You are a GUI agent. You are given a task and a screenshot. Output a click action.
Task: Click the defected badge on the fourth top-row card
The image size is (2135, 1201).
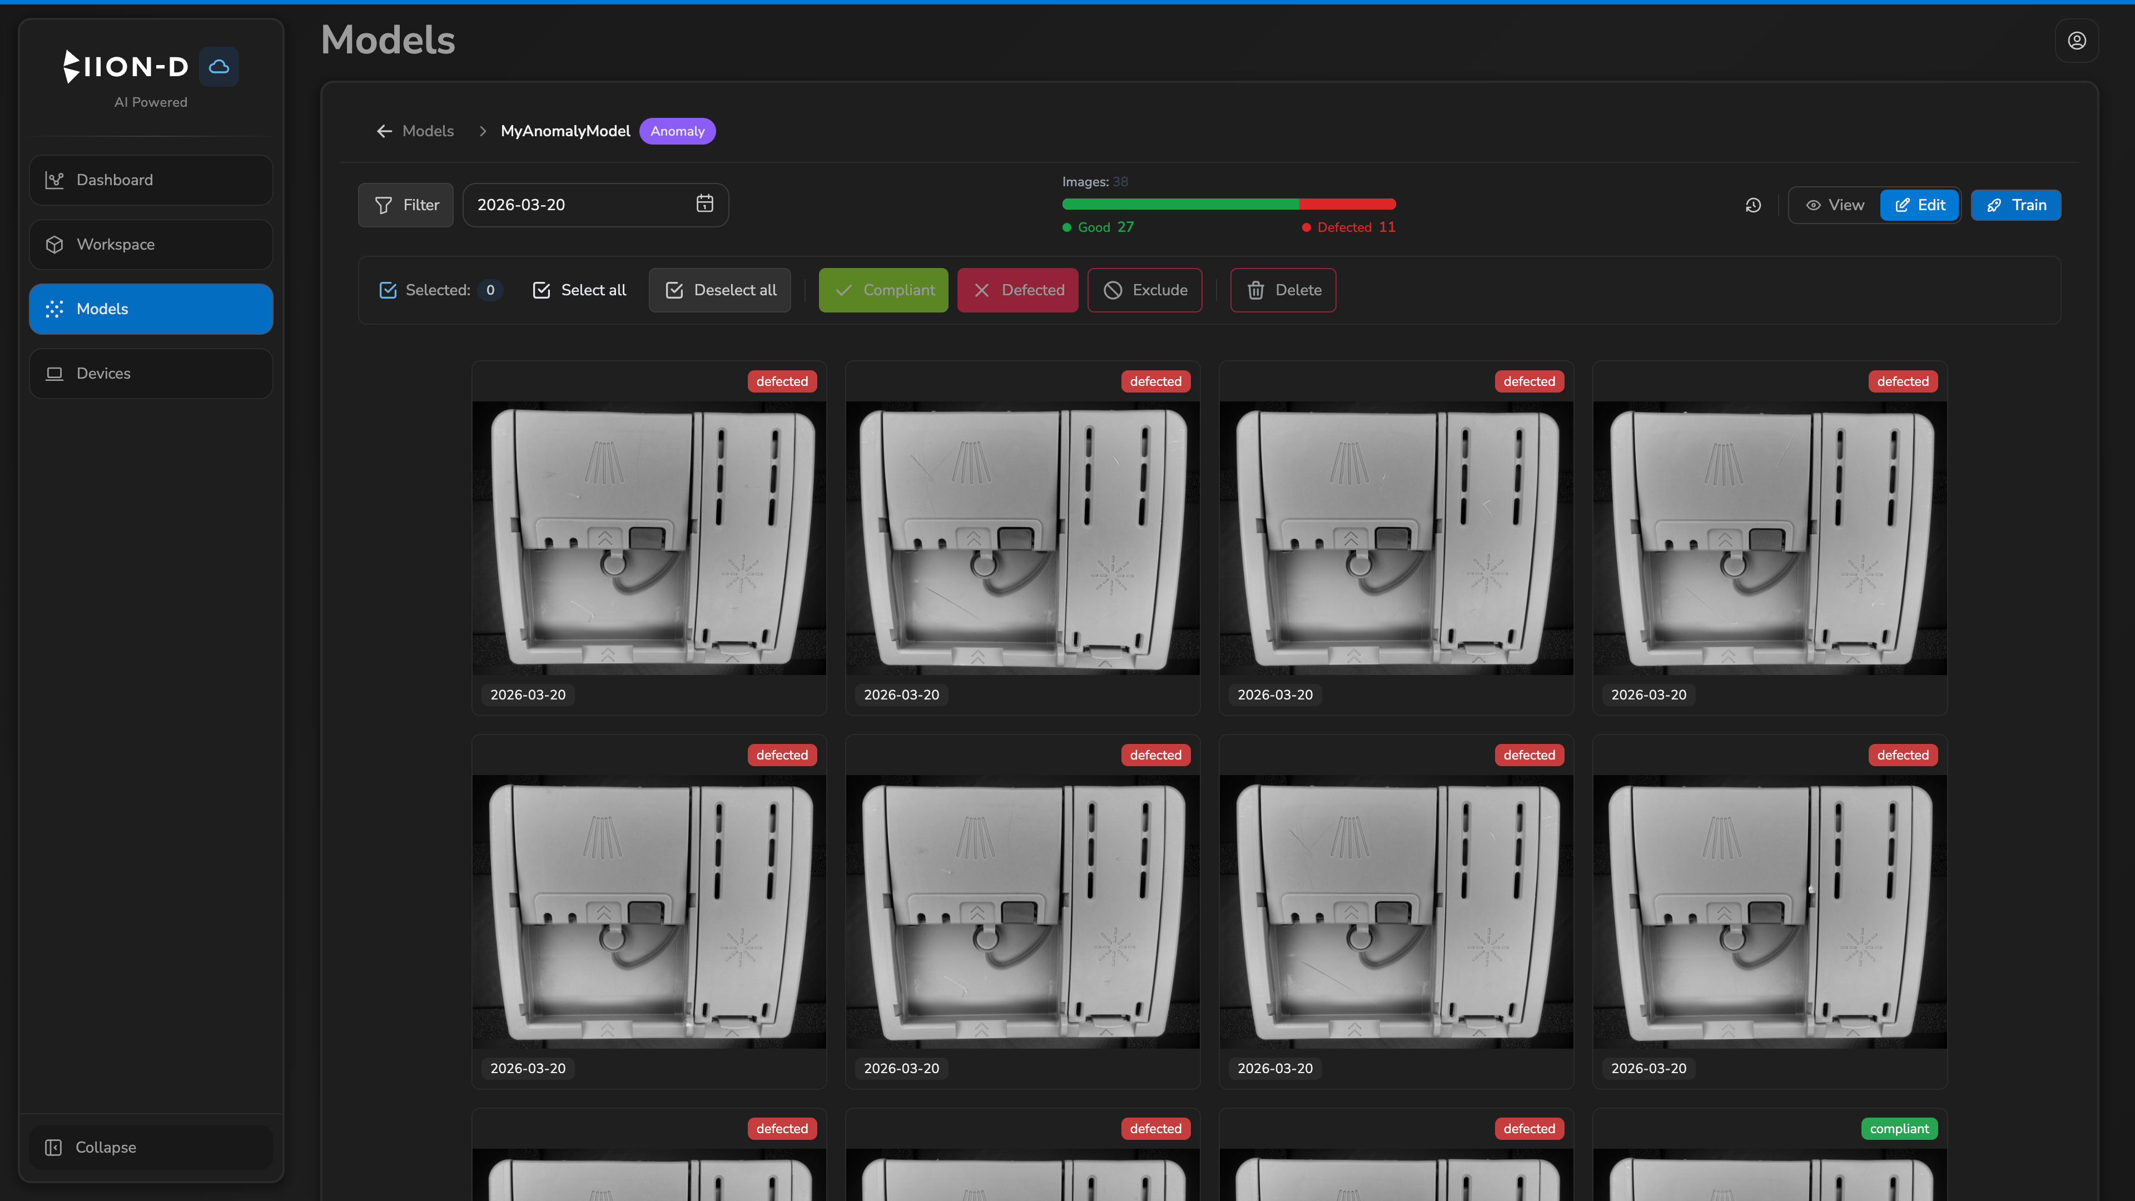pos(1903,381)
